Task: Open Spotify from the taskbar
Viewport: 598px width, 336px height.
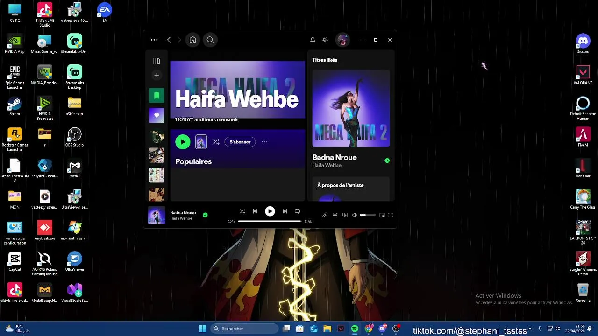Action: tap(355, 329)
